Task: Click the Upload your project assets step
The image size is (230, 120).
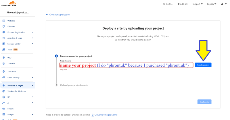Action: [x=74, y=85]
